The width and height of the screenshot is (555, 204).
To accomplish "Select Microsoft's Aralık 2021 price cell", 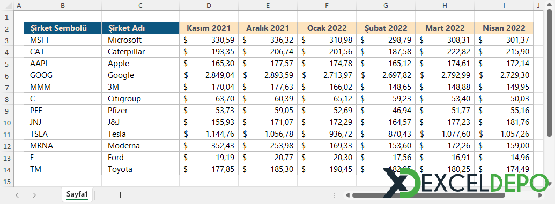I will [268, 40].
